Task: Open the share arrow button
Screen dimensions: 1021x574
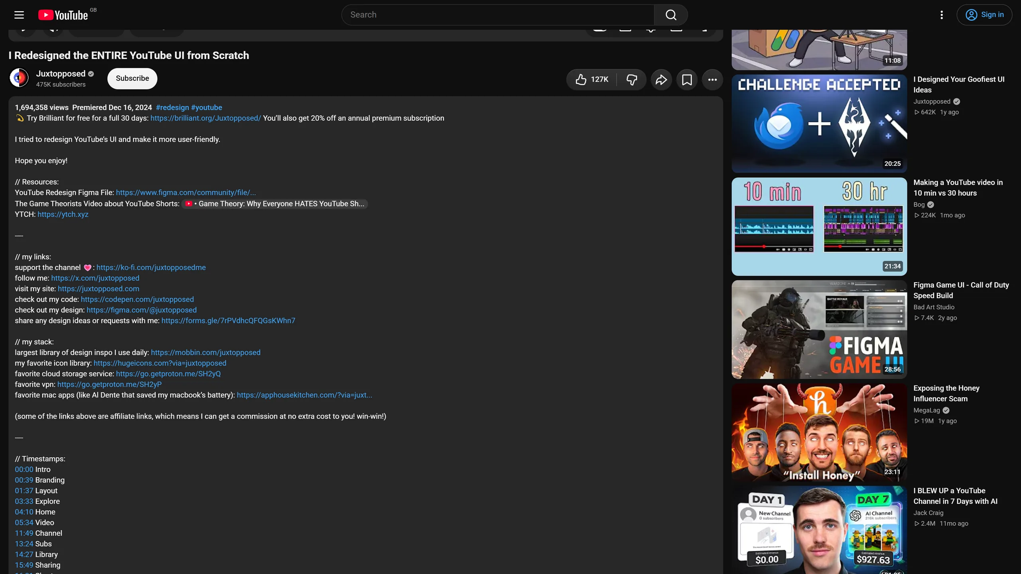Action: pos(661,79)
